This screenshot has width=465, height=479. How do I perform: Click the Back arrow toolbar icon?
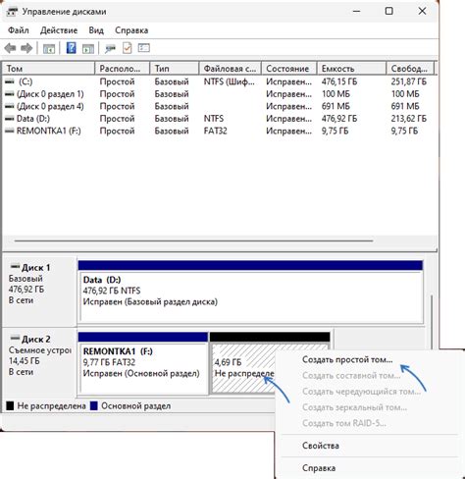(10, 48)
